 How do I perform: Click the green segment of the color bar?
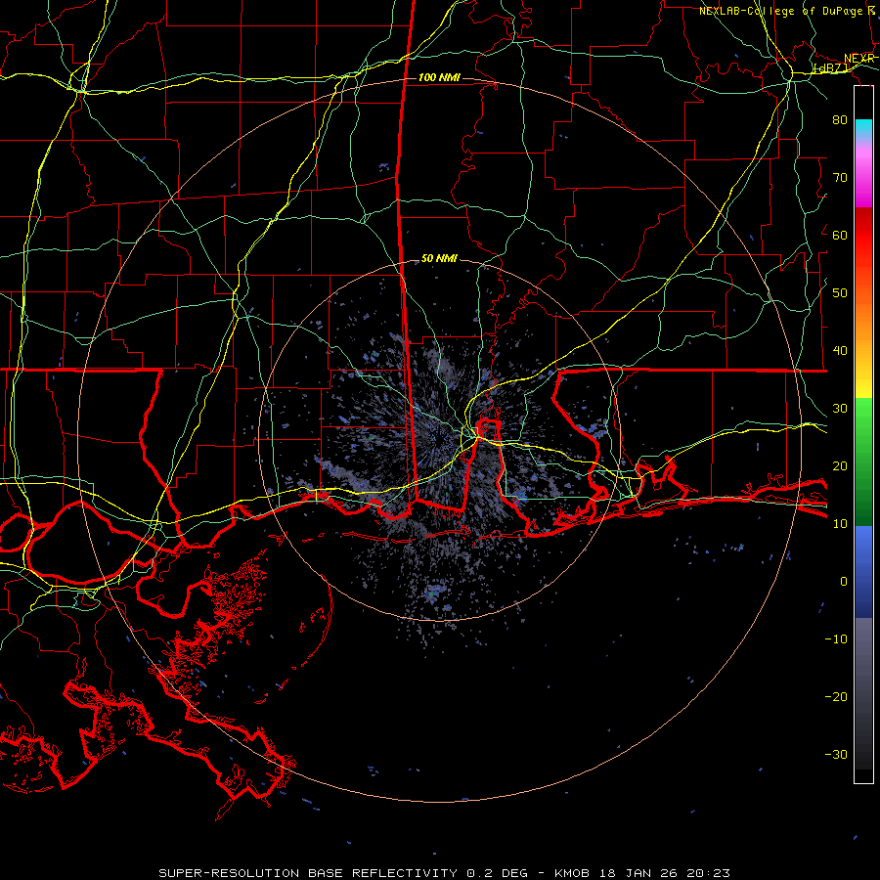click(x=863, y=462)
